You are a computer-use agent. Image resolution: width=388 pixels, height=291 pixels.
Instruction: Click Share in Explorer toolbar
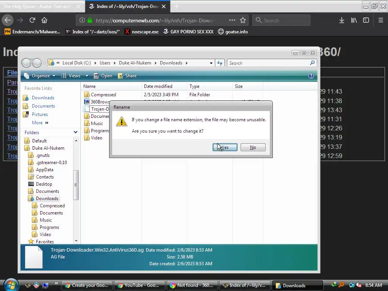[127, 76]
